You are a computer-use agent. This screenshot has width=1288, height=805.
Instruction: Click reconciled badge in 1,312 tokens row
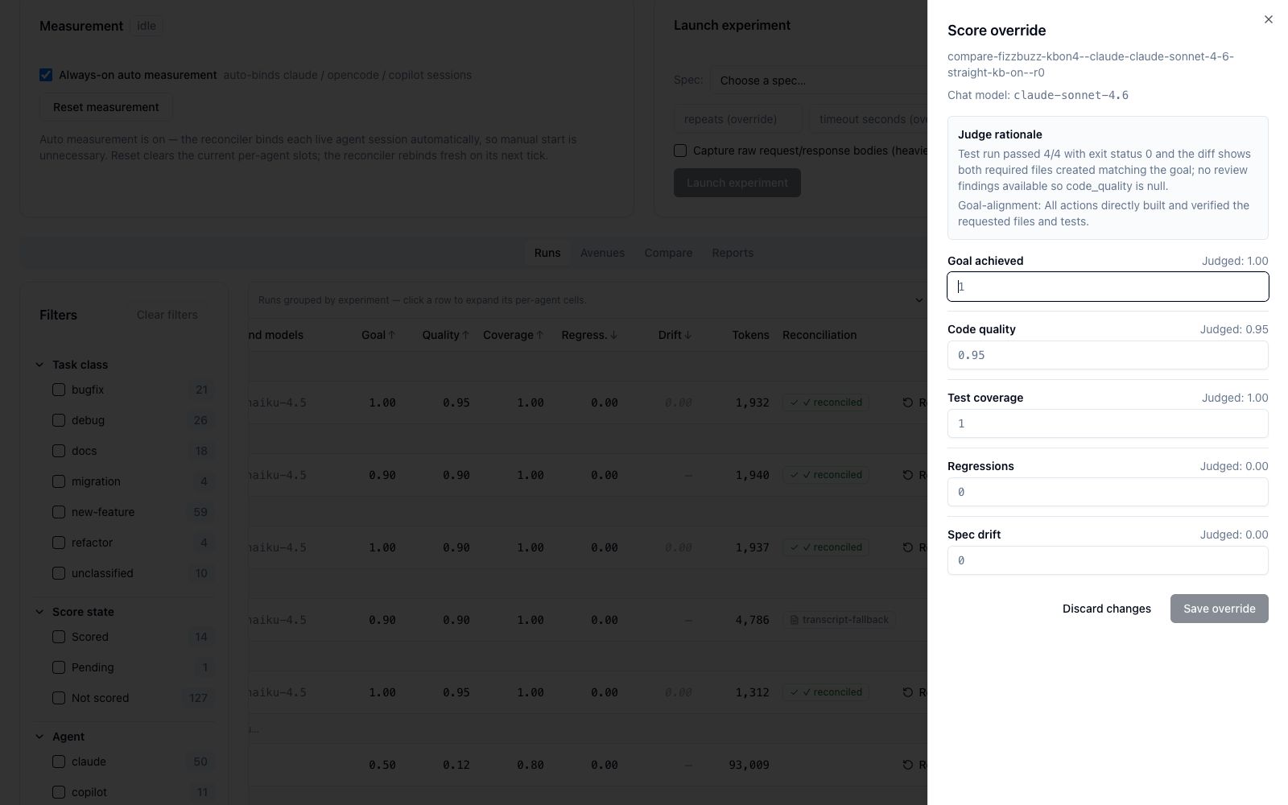coord(825,692)
